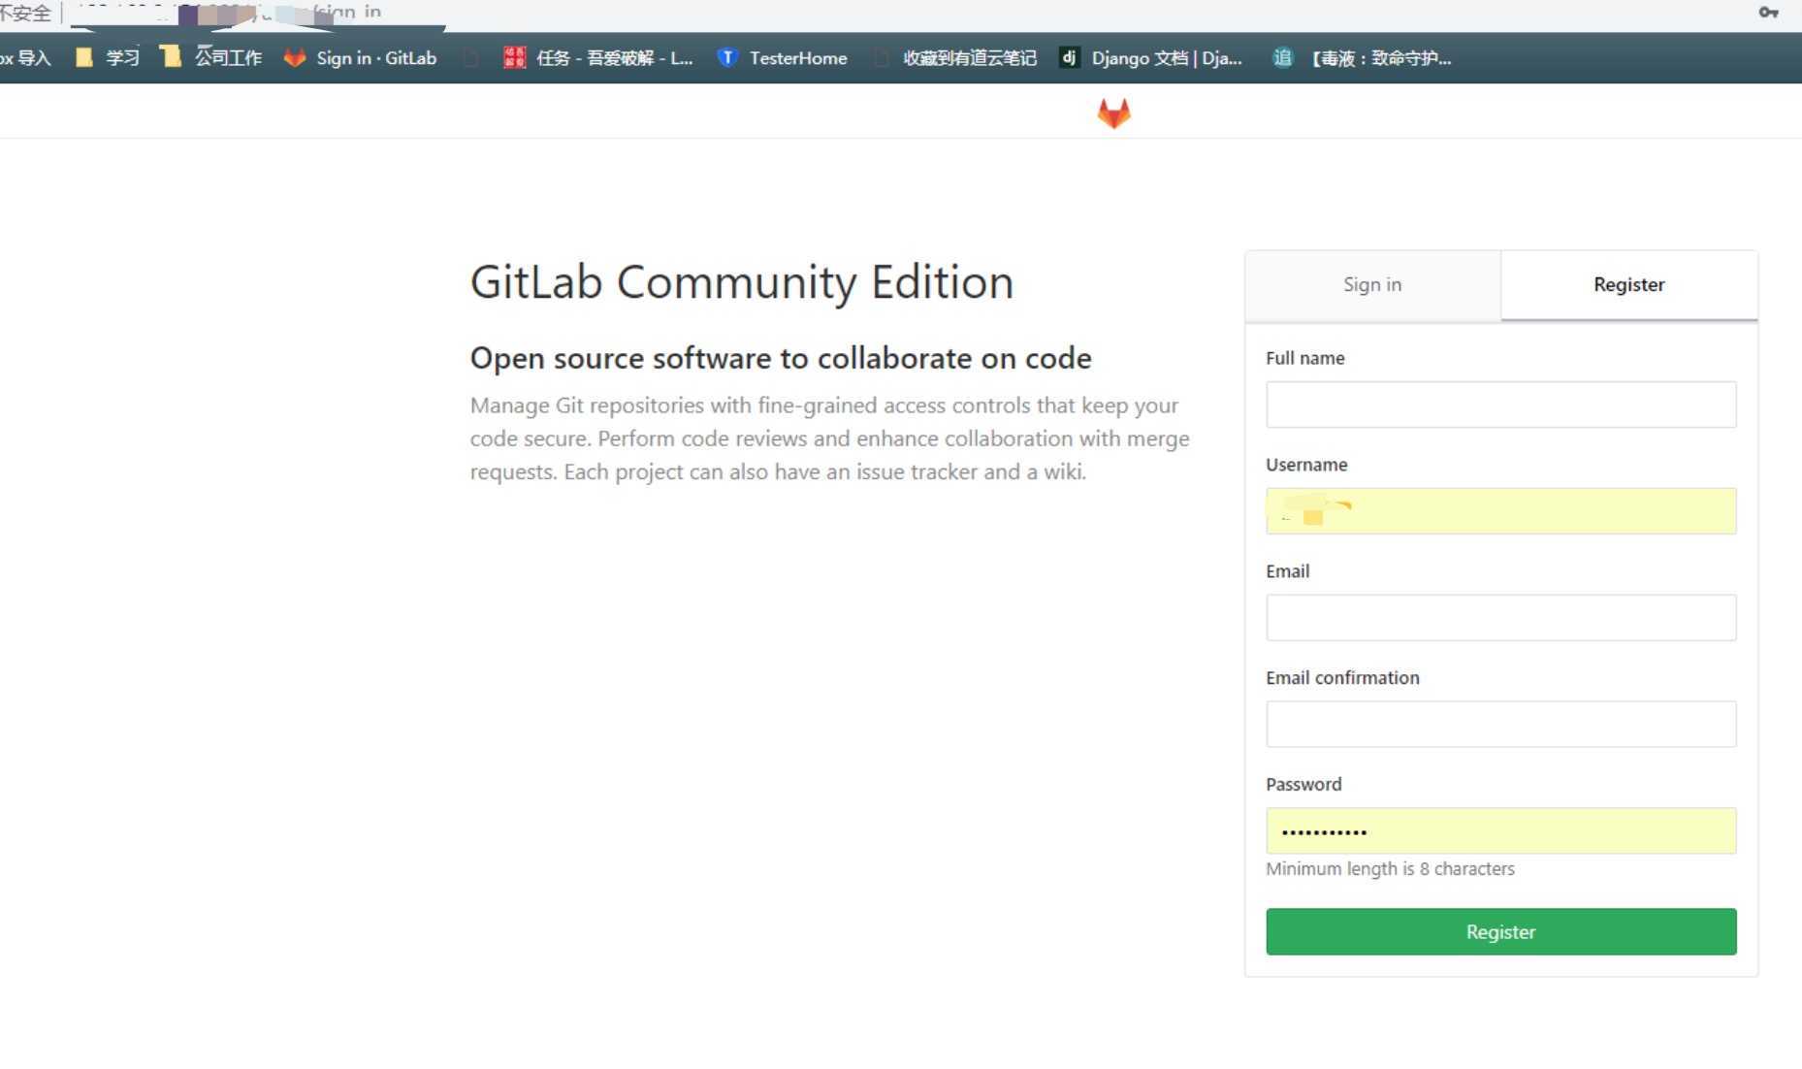The height and width of the screenshot is (1069, 1802).
Task: Focus the Email confirmation input field
Action: pyautogui.click(x=1500, y=725)
